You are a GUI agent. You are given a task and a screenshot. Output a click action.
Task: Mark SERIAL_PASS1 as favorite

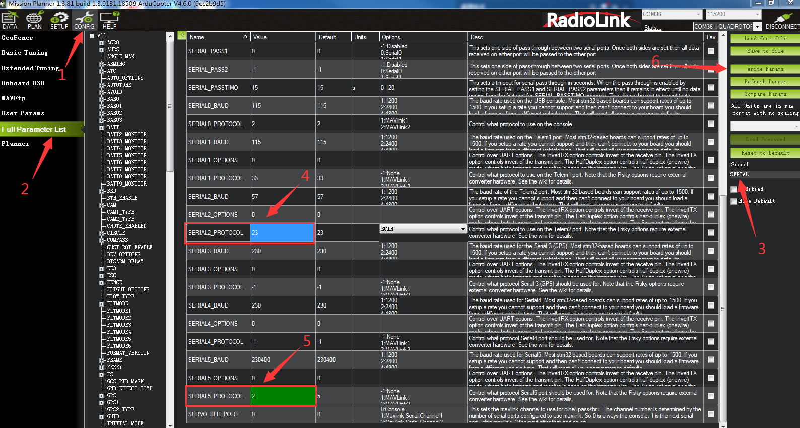point(711,51)
